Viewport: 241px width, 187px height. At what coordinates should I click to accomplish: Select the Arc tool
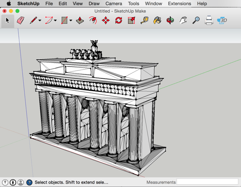coord(49,20)
